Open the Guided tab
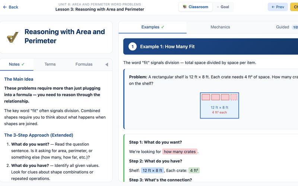Viewport: 298px width, 186px height. [282, 27]
